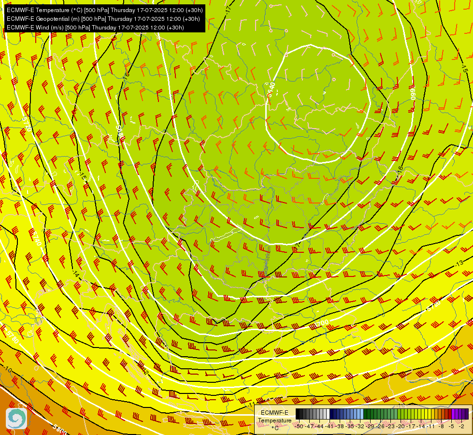Pick the bright purple legend swatch at -5
The height and width of the screenshot is (435, 473).
point(453,414)
